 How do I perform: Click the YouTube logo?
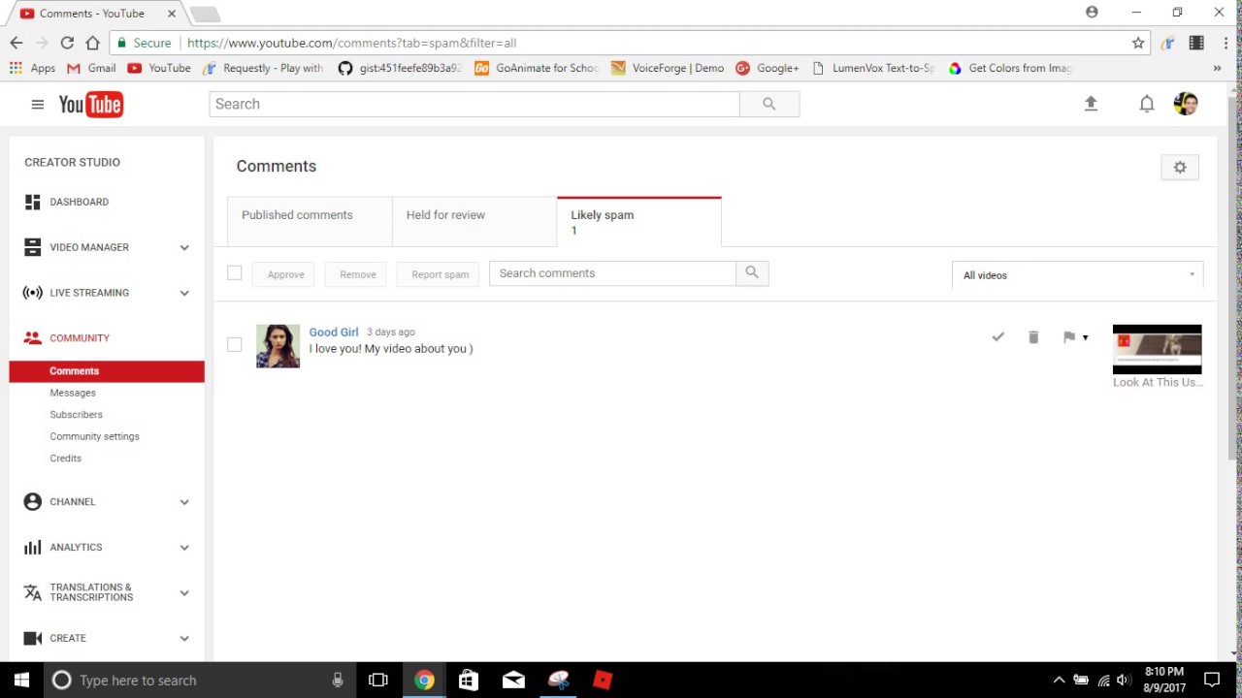(x=90, y=104)
